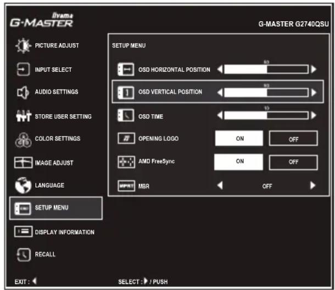Turn Opening Logo OFF

[x=293, y=139]
